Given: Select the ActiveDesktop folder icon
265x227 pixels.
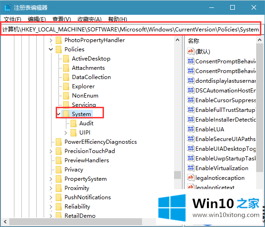Looking at the screenshot, I should coord(66,59).
